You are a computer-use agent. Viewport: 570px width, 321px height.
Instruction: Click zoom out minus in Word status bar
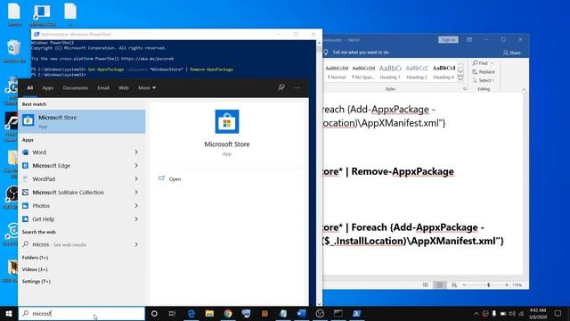tap(464, 285)
